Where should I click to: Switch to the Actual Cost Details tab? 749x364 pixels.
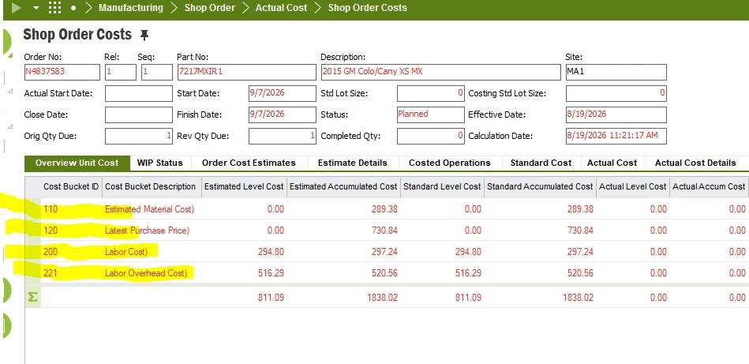(x=695, y=163)
